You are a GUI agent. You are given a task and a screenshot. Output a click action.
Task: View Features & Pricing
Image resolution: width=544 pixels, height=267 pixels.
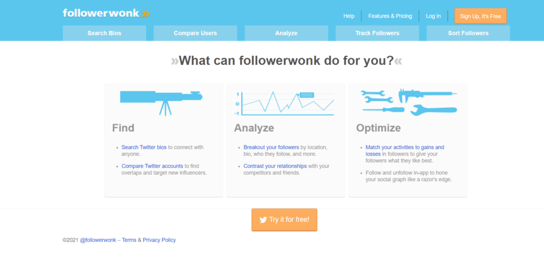(x=390, y=16)
